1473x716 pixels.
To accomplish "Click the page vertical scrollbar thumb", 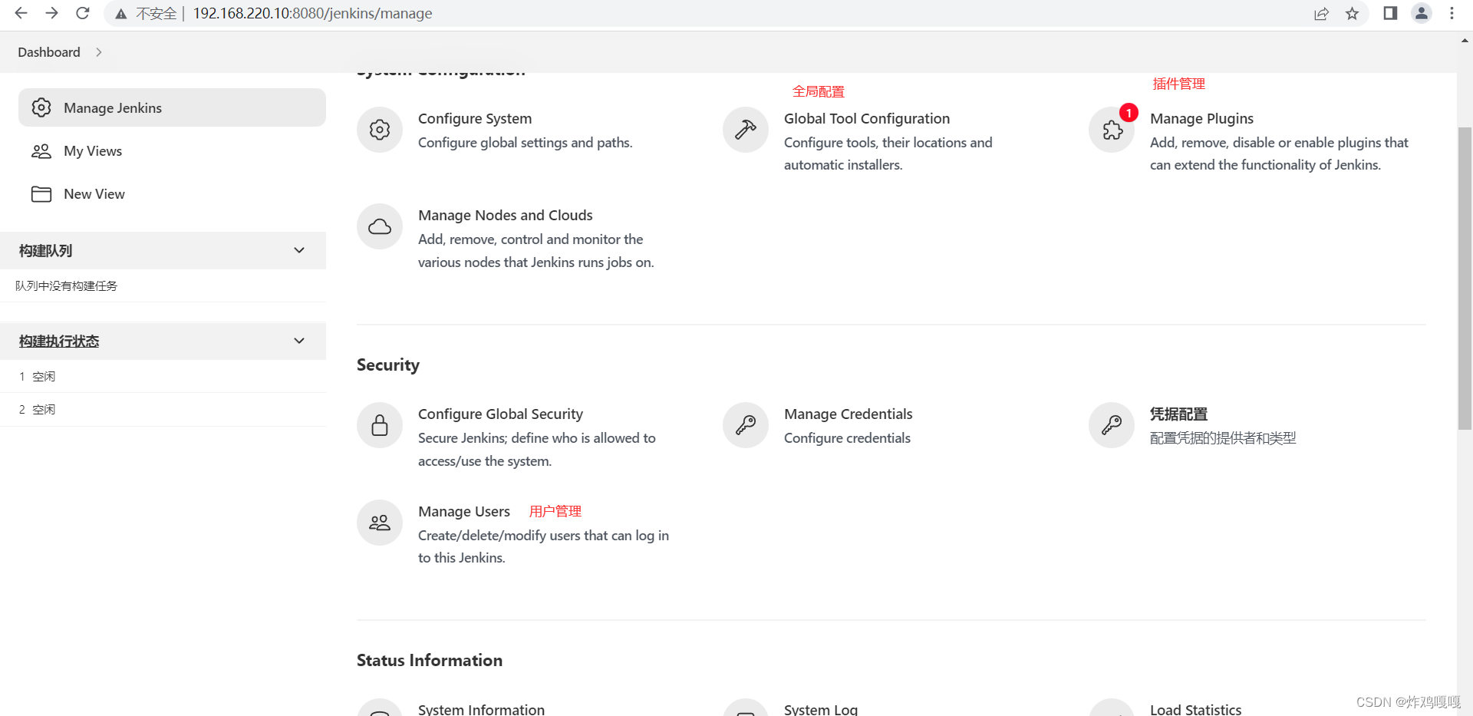I will tap(1465, 278).
